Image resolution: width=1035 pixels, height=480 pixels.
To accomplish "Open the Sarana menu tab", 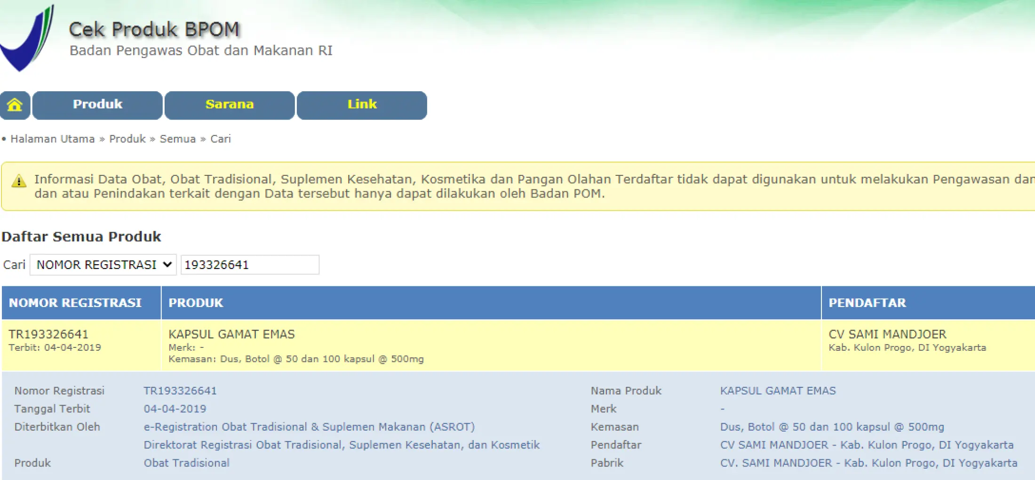I will [x=230, y=105].
